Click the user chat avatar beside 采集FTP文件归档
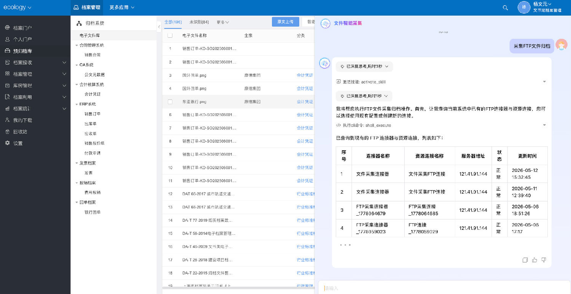 (561, 44)
